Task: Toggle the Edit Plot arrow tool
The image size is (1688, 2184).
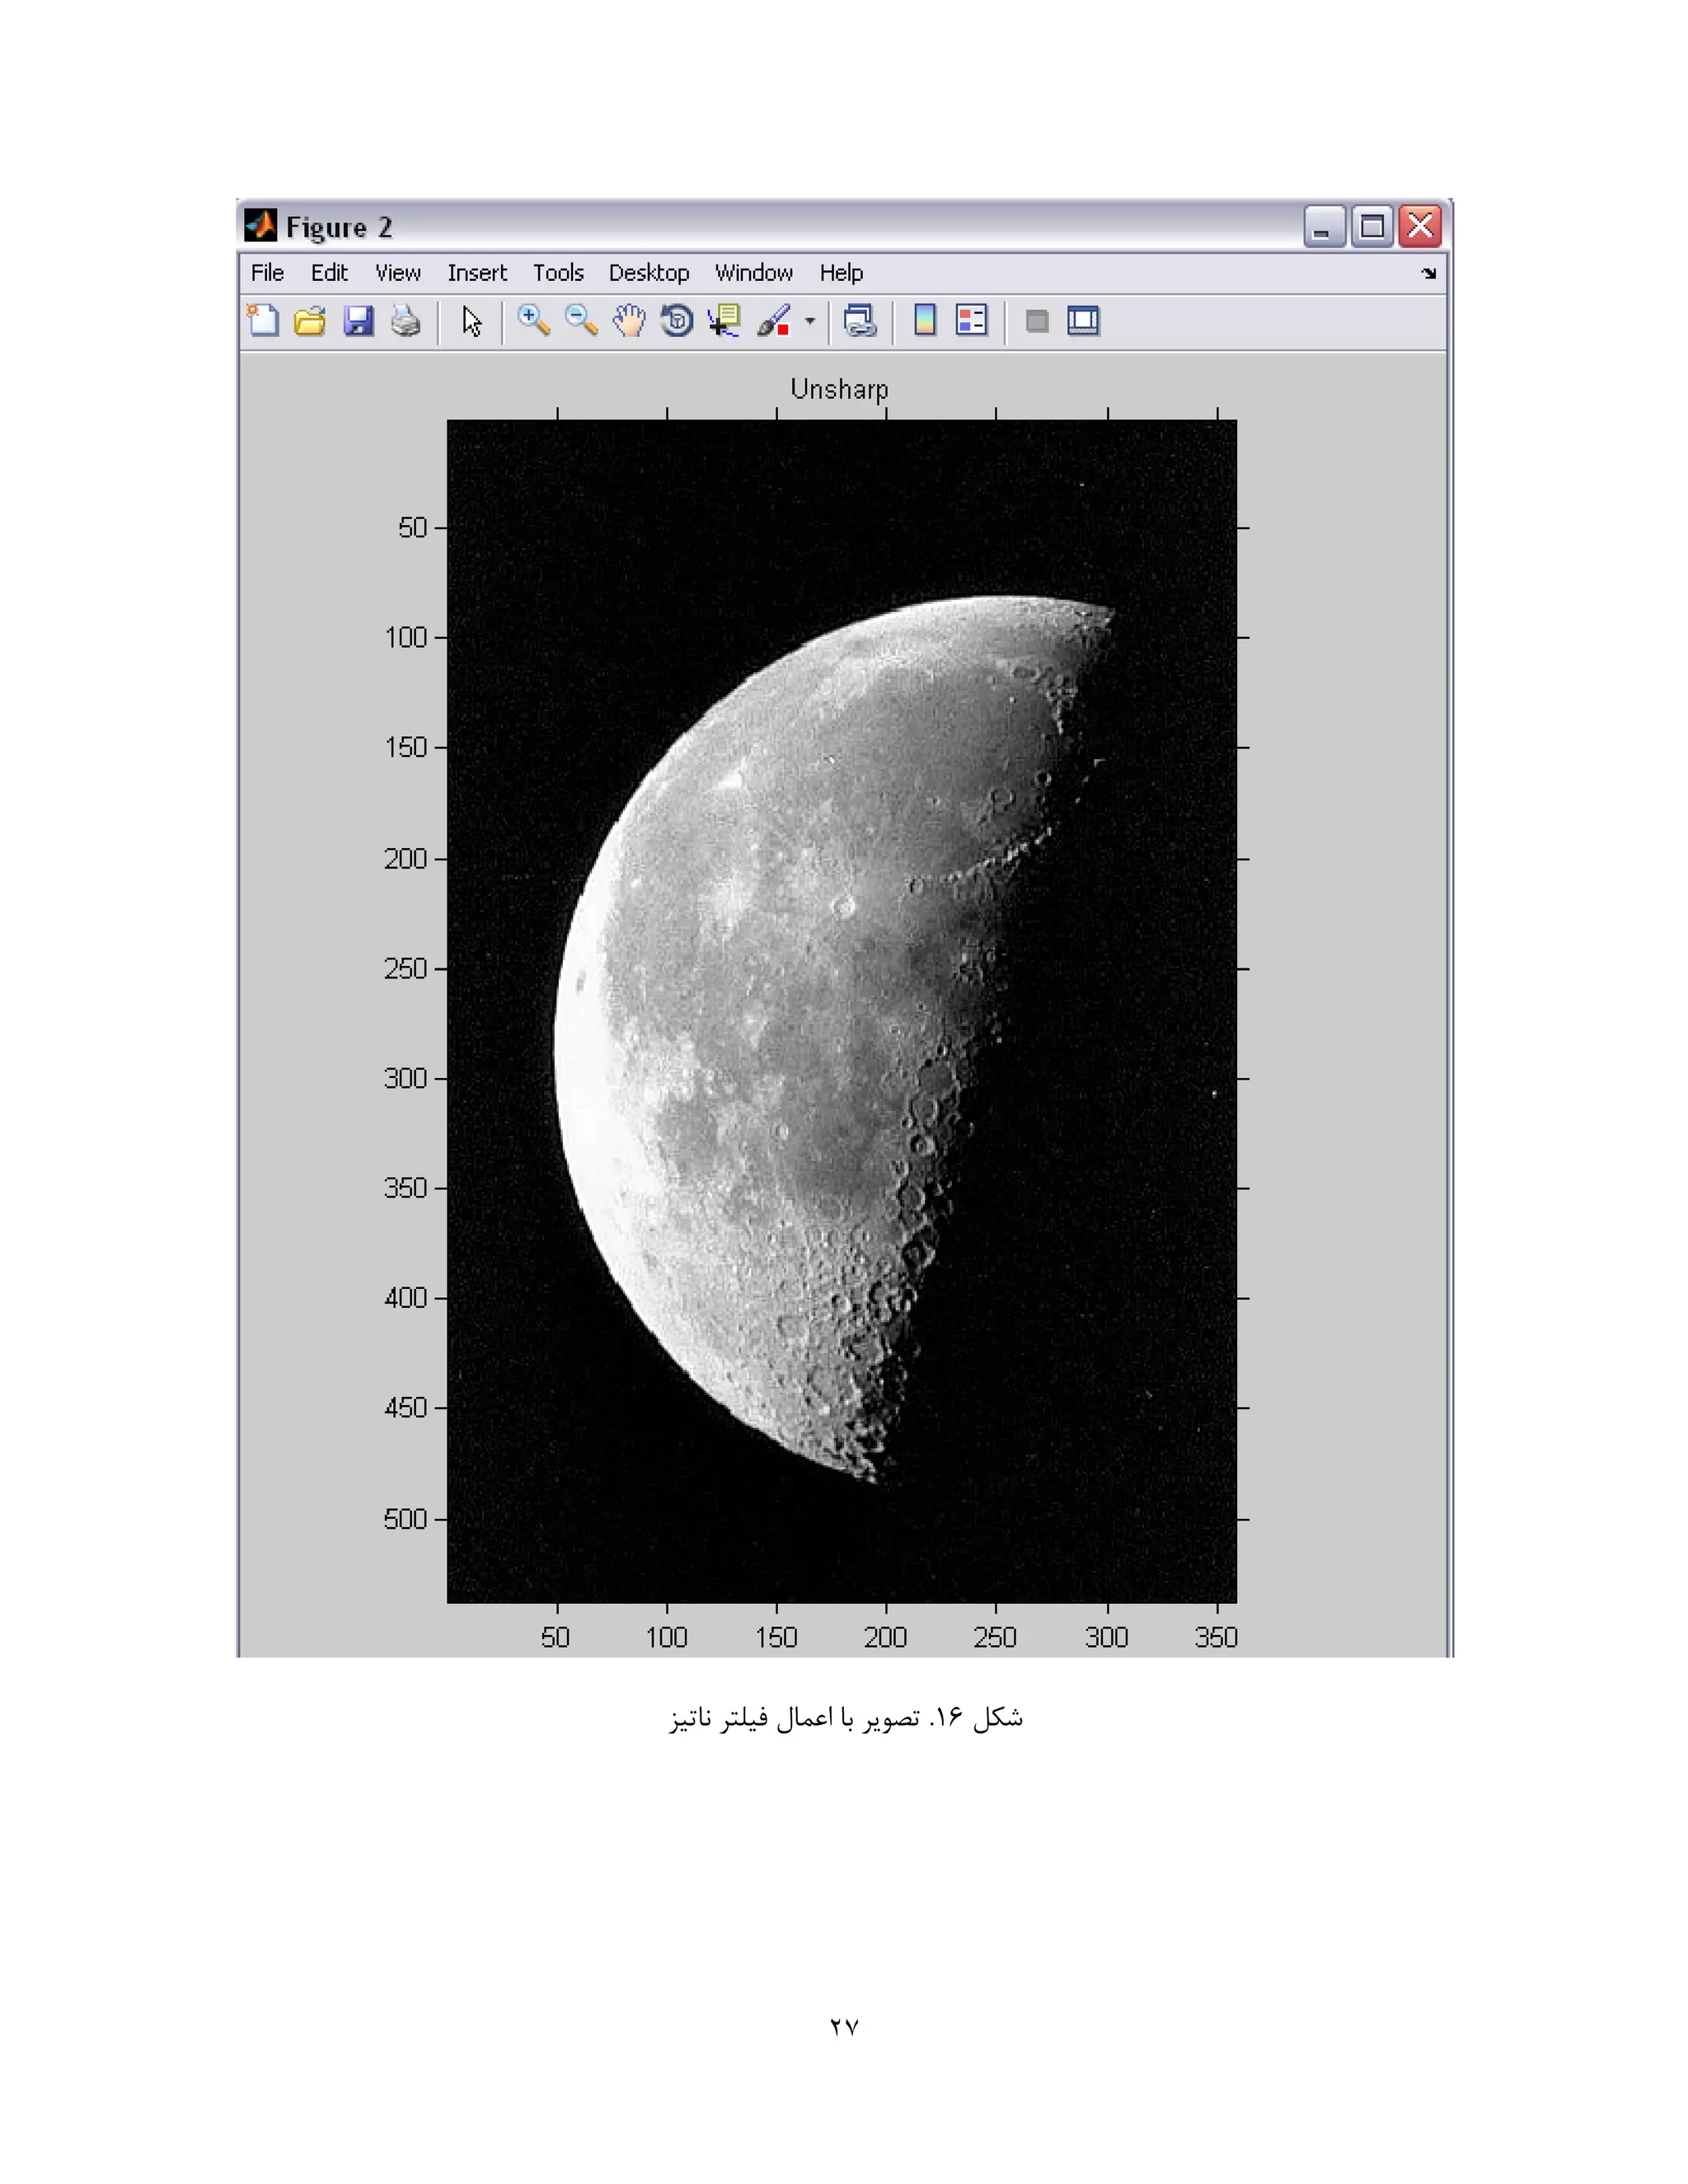Action: pyautogui.click(x=472, y=321)
